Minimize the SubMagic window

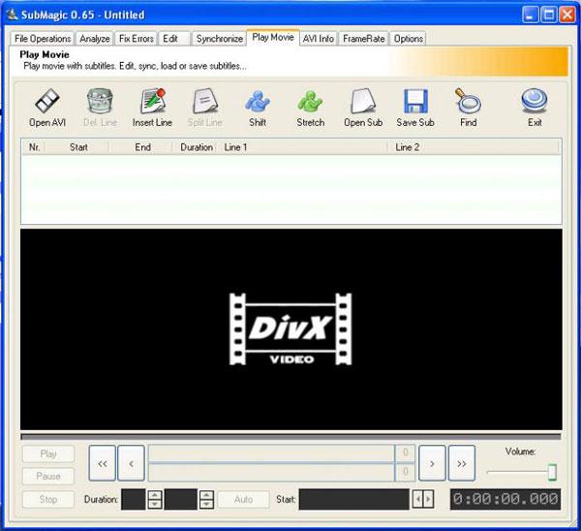[531, 15]
